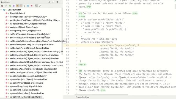Select isRegistered(Object, Object): boolean
Image resolution: width=176 pixels, height=99 pixels.
pos(28,24)
